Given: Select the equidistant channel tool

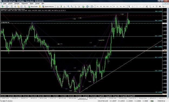Looking at the screenshot, I should [x=147, y=6].
